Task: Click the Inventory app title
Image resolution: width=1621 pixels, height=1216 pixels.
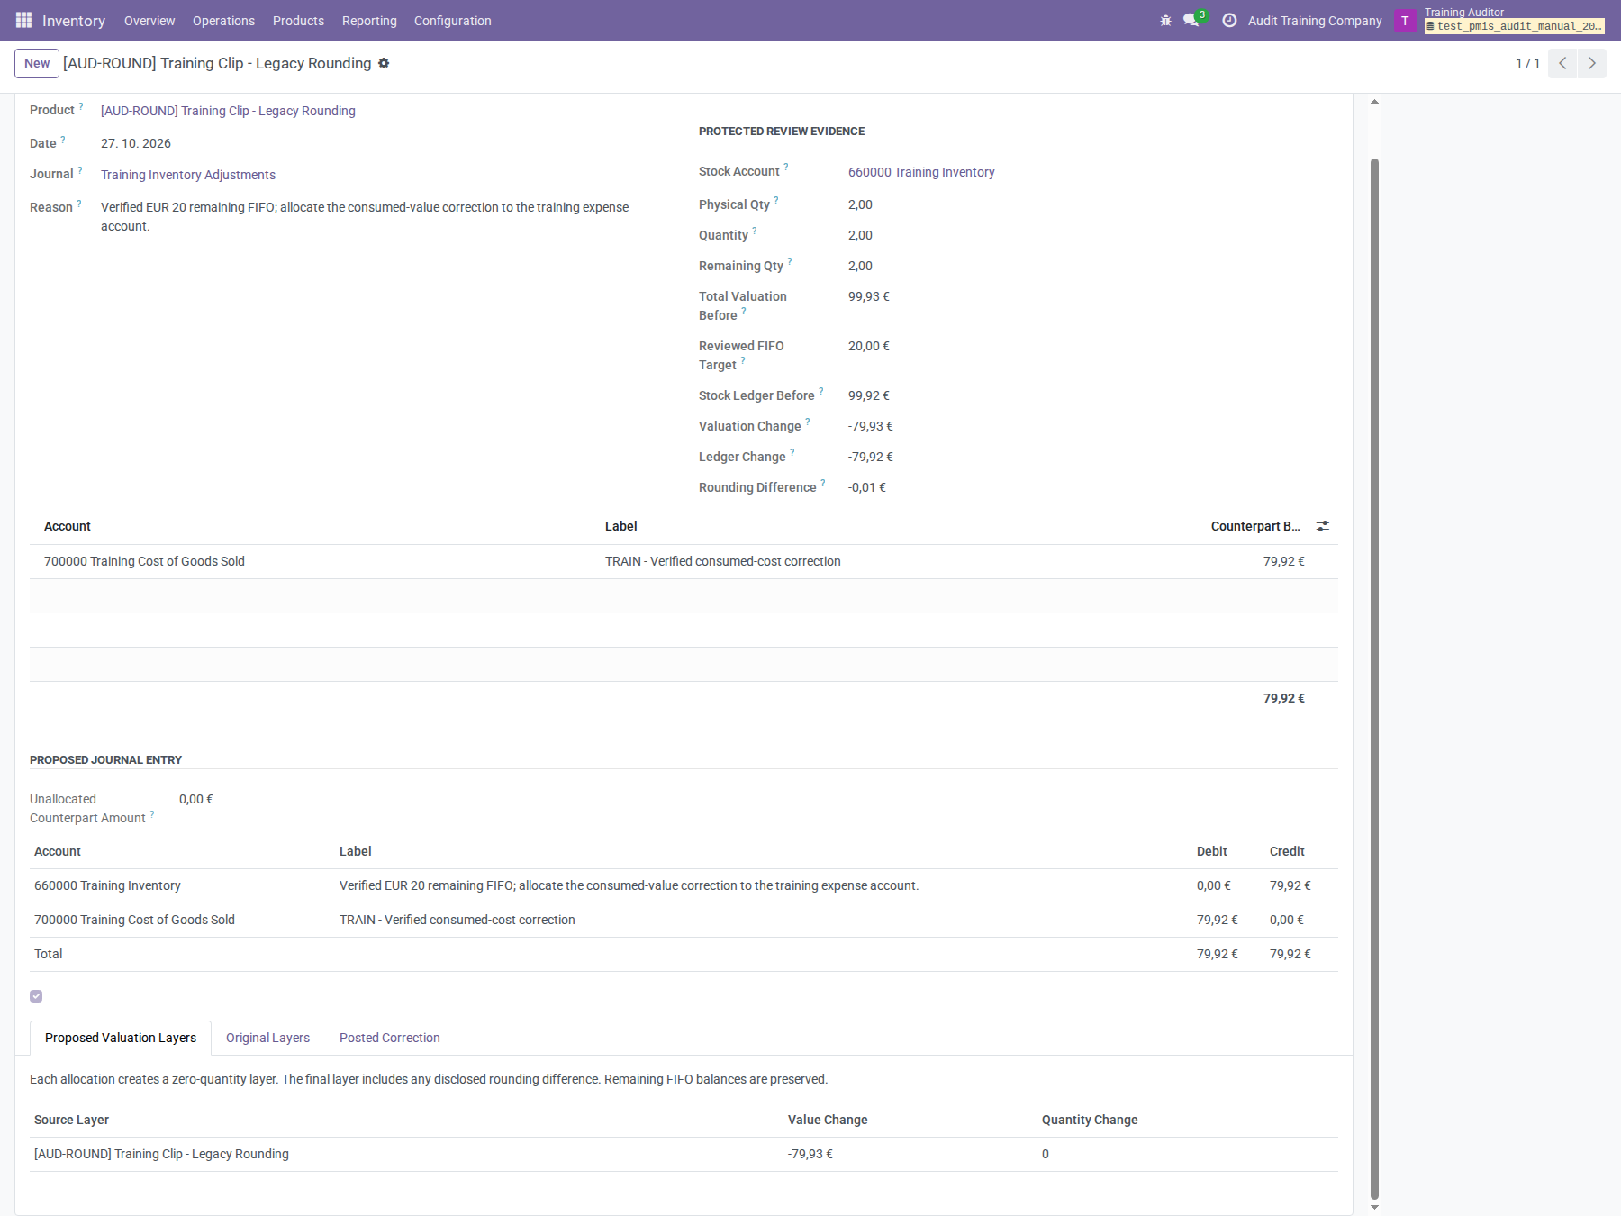Action: coord(74,20)
